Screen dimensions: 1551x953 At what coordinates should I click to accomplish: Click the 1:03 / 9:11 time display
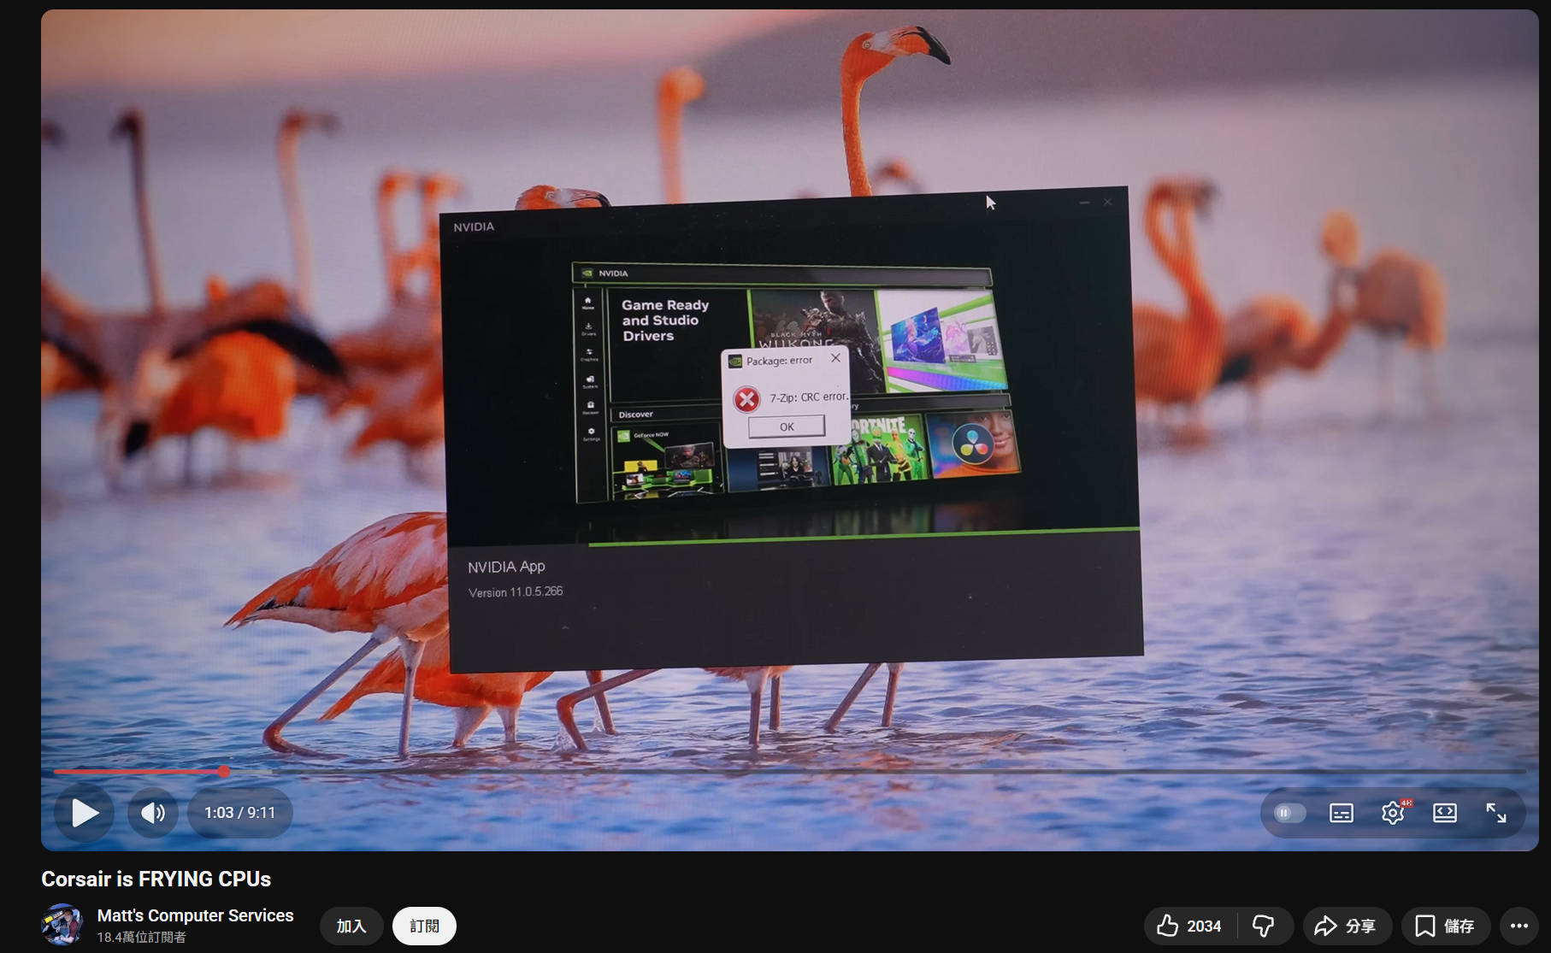pos(239,813)
